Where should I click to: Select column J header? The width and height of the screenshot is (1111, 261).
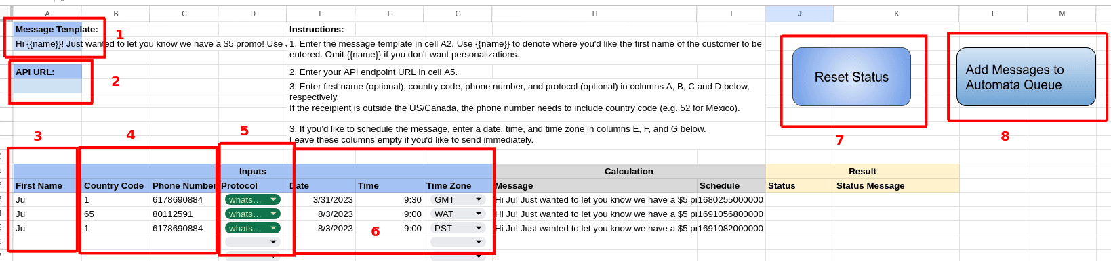800,14
